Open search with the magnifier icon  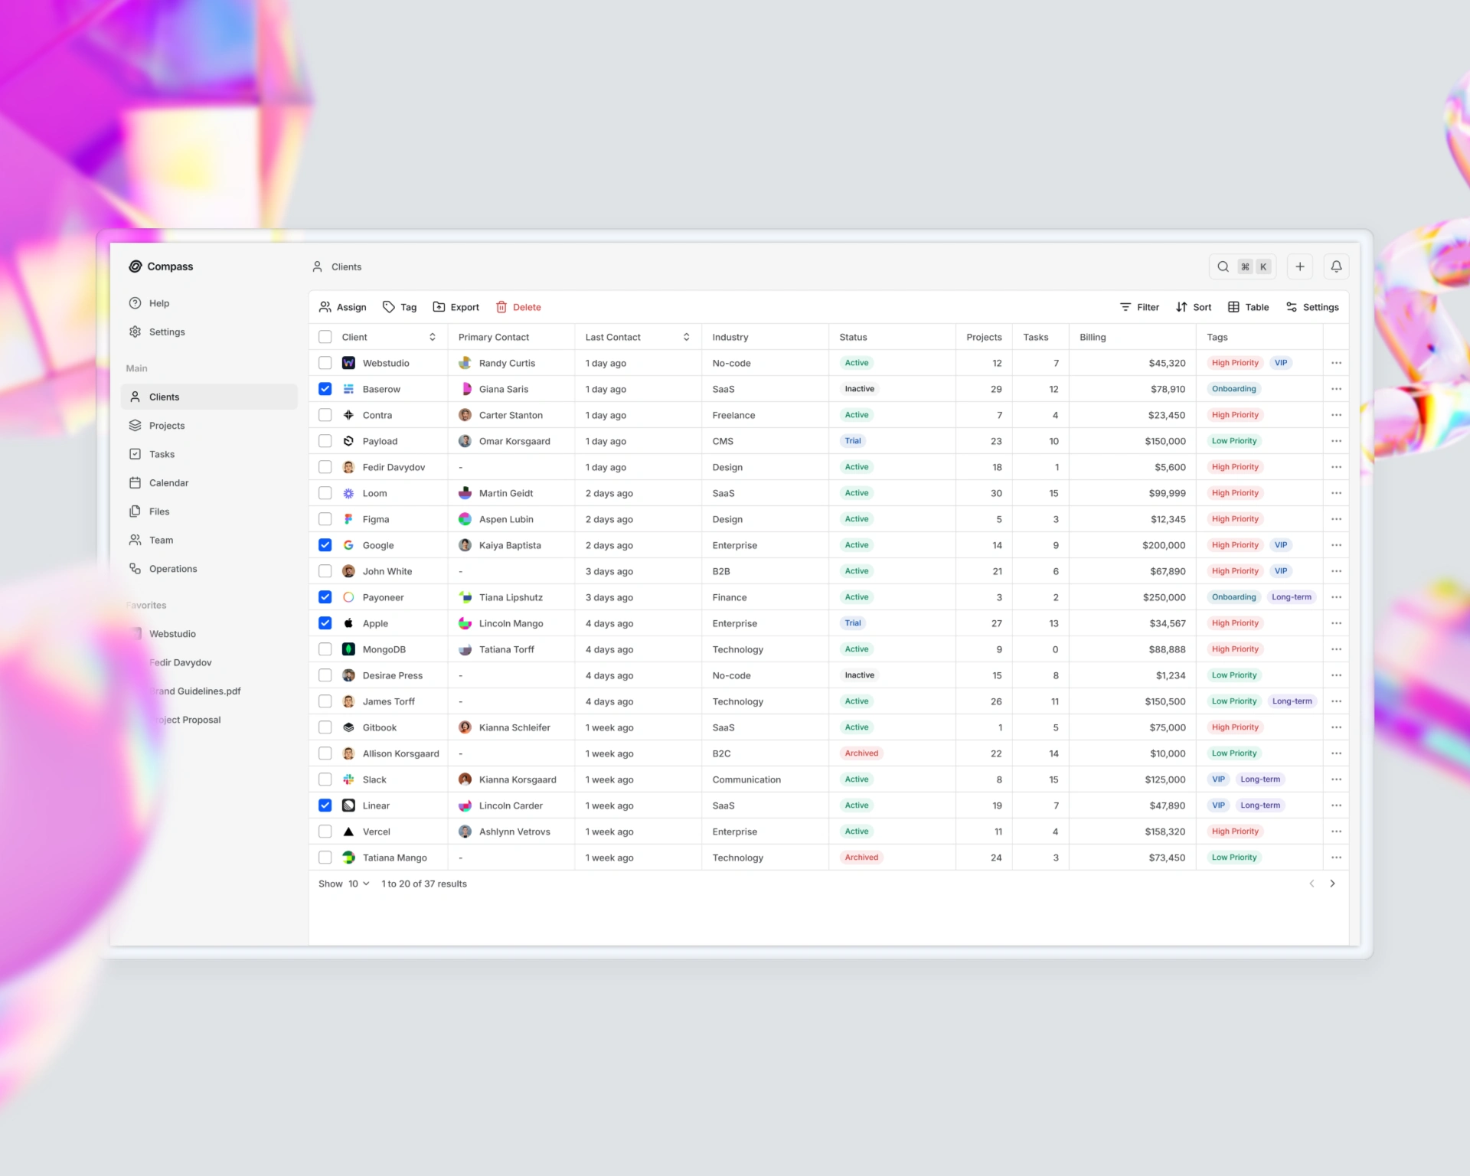click(1223, 266)
